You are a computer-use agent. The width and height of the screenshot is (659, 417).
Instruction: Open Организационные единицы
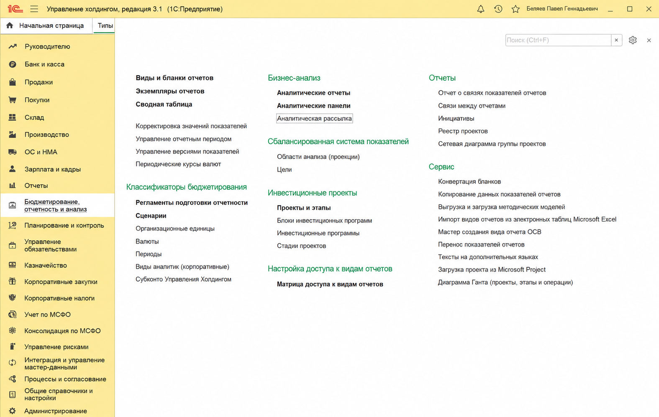[175, 229]
